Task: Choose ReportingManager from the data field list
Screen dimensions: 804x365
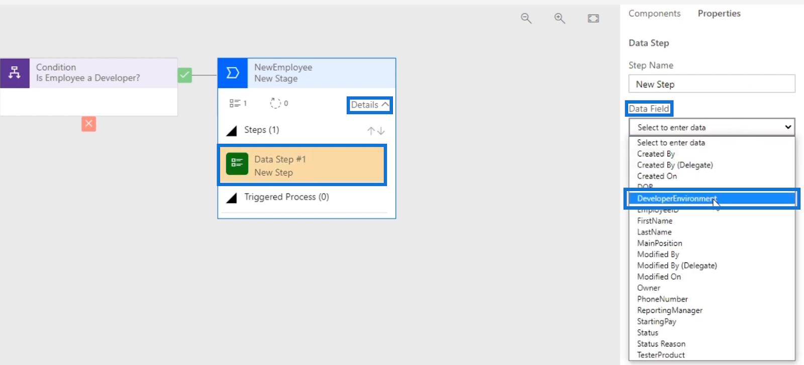Action: pyautogui.click(x=669, y=310)
